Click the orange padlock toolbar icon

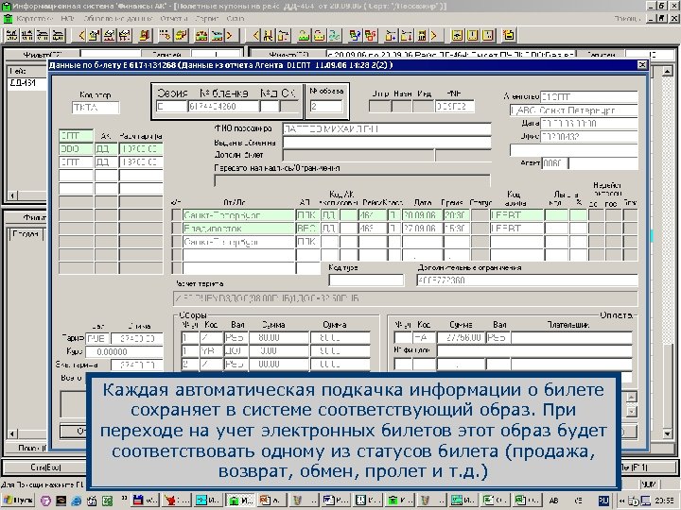pyautogui.click(x=320, y=36)
